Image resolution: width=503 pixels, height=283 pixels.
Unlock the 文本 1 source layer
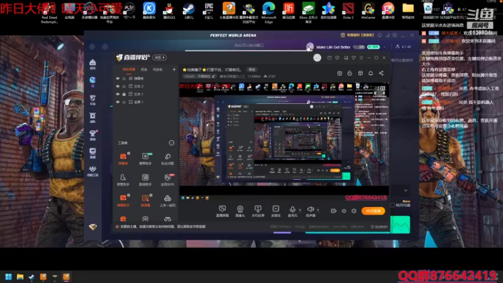124,94
